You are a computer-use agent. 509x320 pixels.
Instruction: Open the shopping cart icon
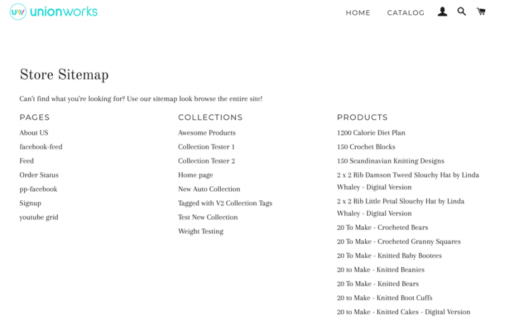click(x=481, y=11)
